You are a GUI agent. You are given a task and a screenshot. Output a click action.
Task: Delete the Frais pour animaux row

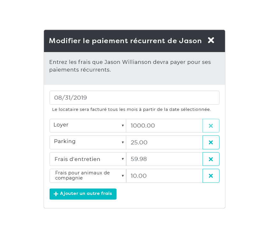pos(211,176)
